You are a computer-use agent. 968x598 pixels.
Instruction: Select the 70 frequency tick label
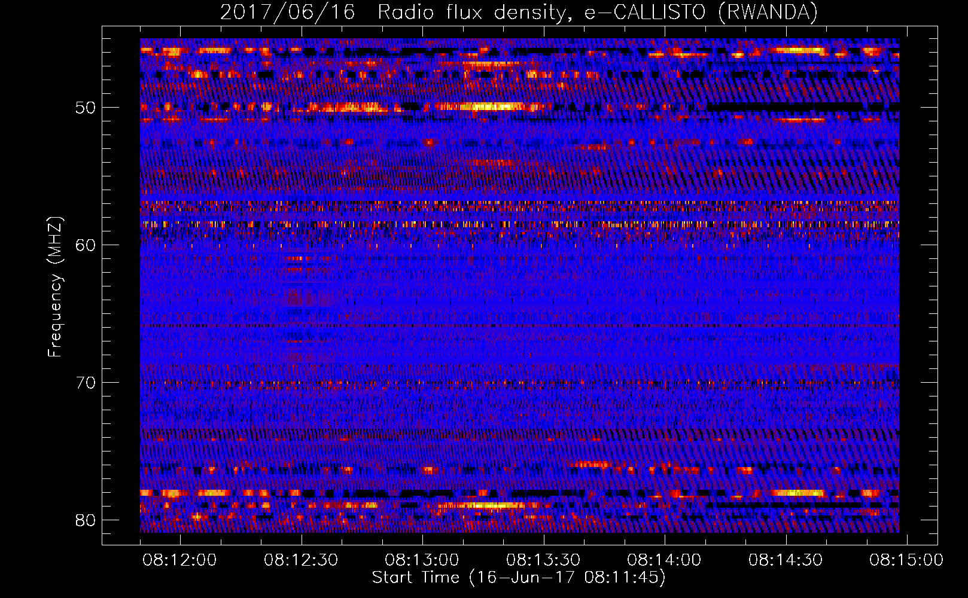point(86,383)
